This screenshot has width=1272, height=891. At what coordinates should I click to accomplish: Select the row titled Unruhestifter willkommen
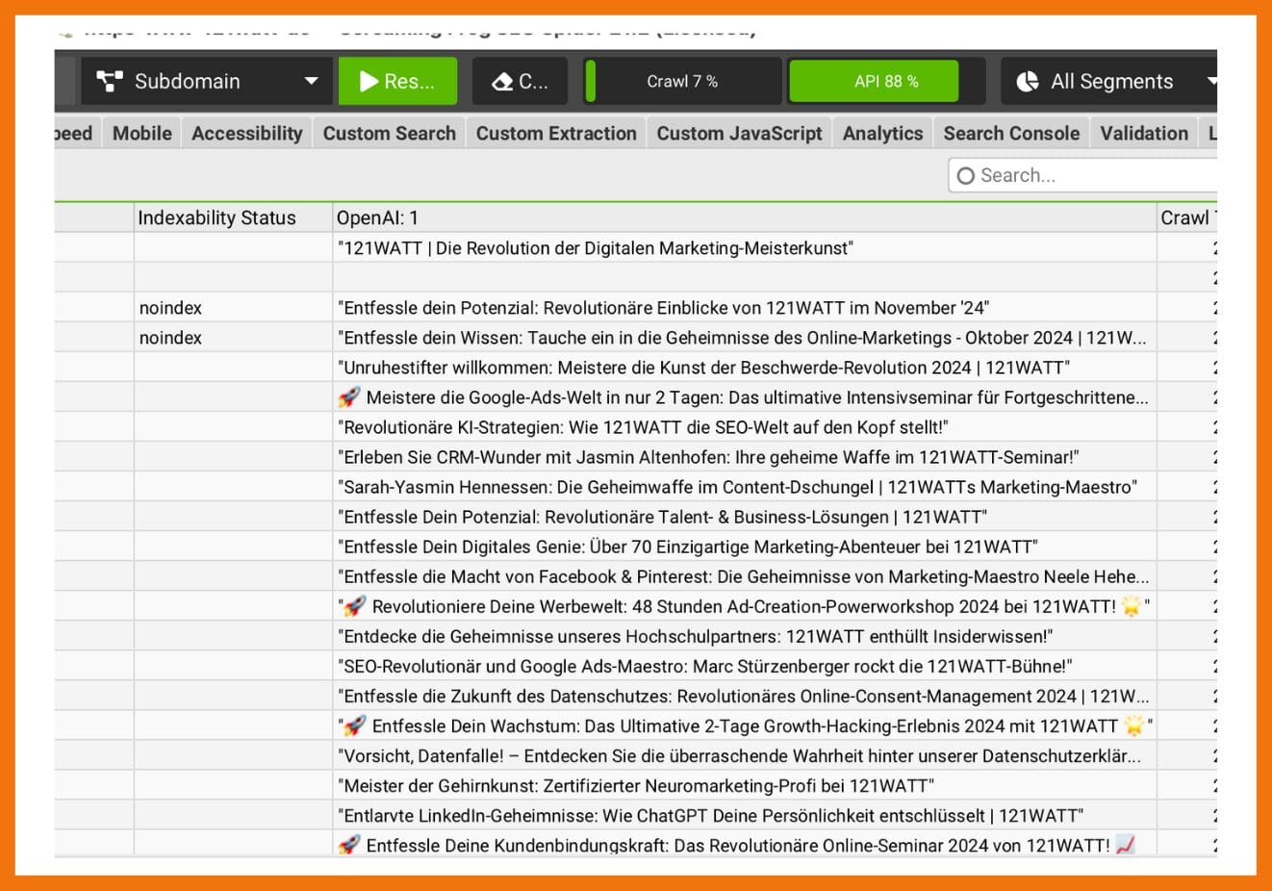point(702,368)
